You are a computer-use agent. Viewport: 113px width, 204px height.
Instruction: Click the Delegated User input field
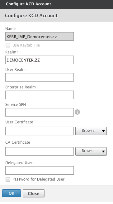[40, 170]
